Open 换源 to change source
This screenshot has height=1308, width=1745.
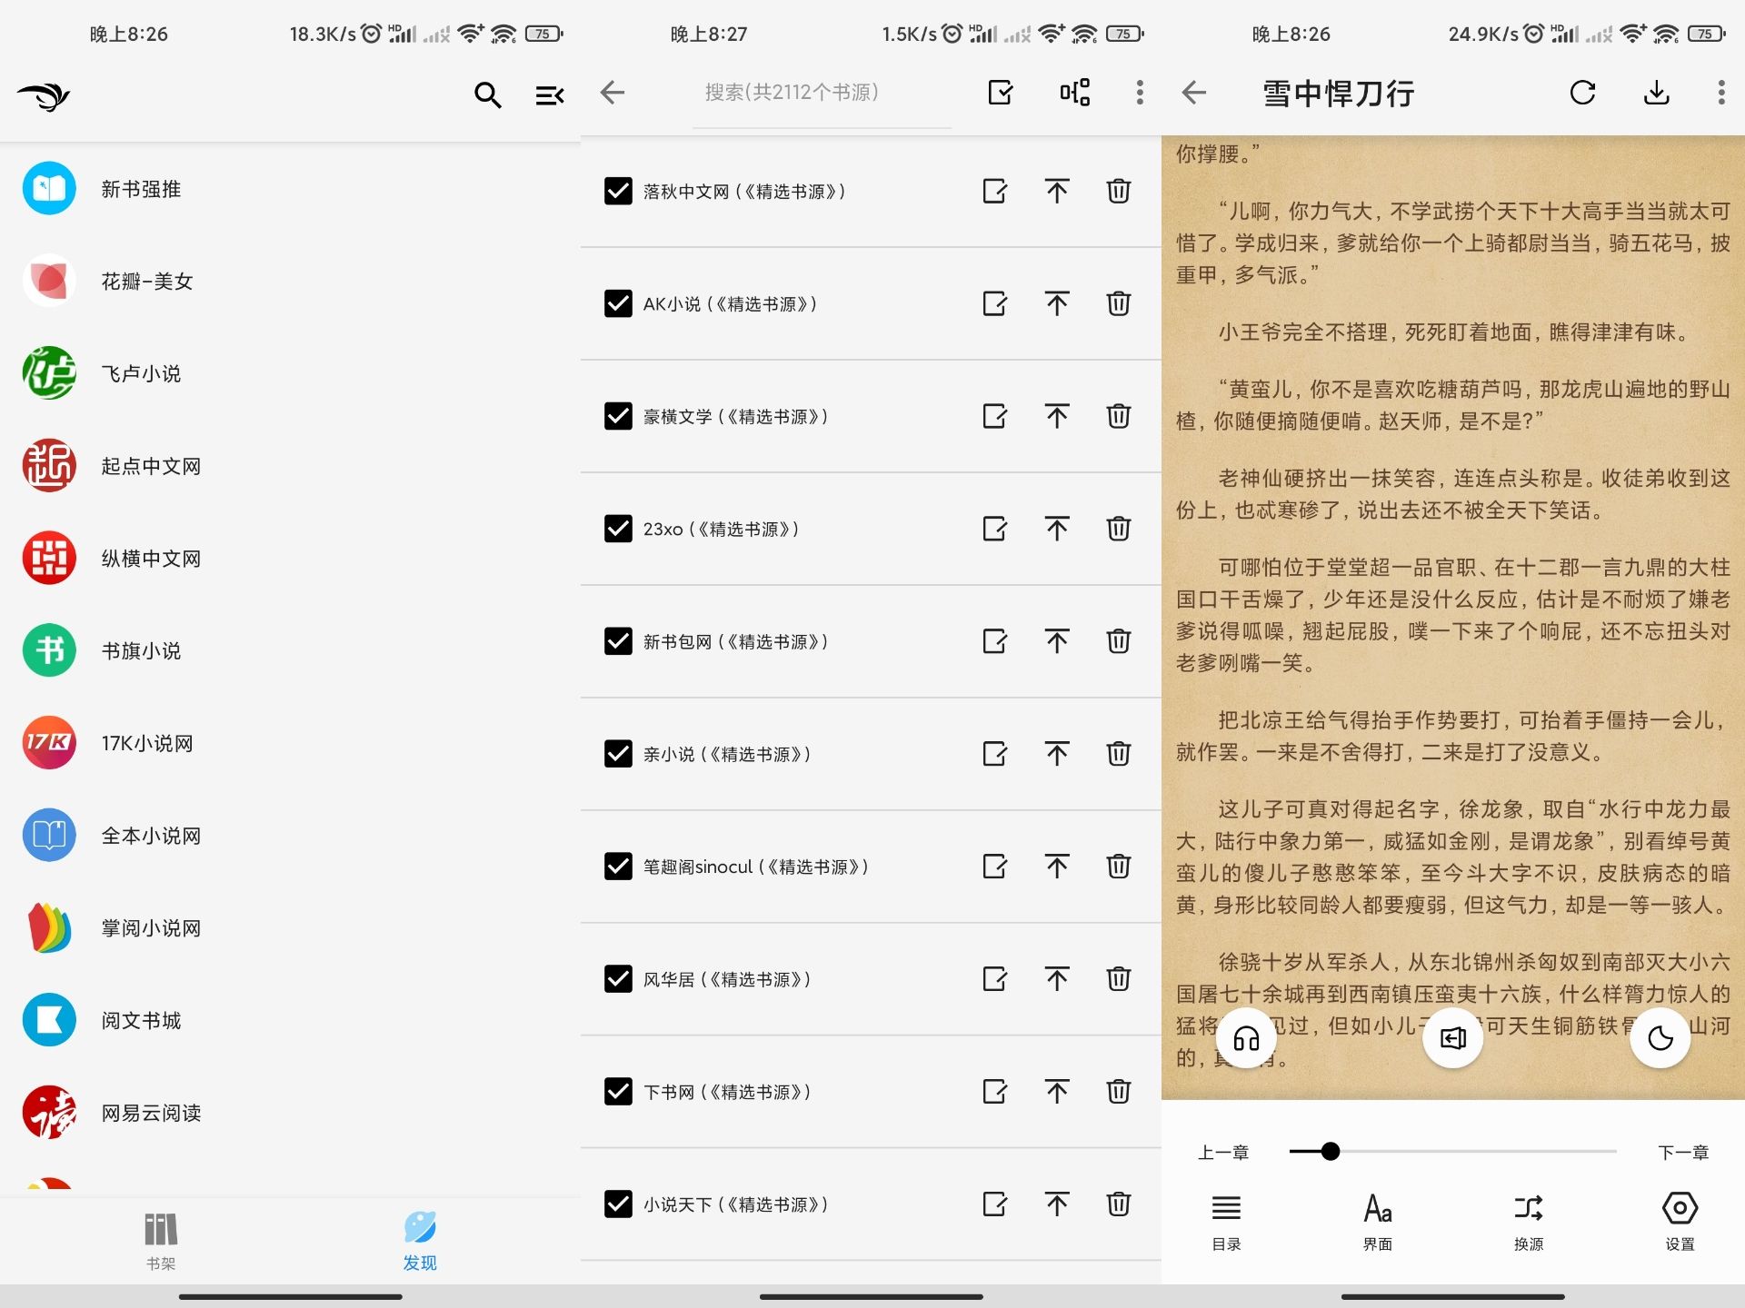pyautogui.click(x=1529, y=1223)
